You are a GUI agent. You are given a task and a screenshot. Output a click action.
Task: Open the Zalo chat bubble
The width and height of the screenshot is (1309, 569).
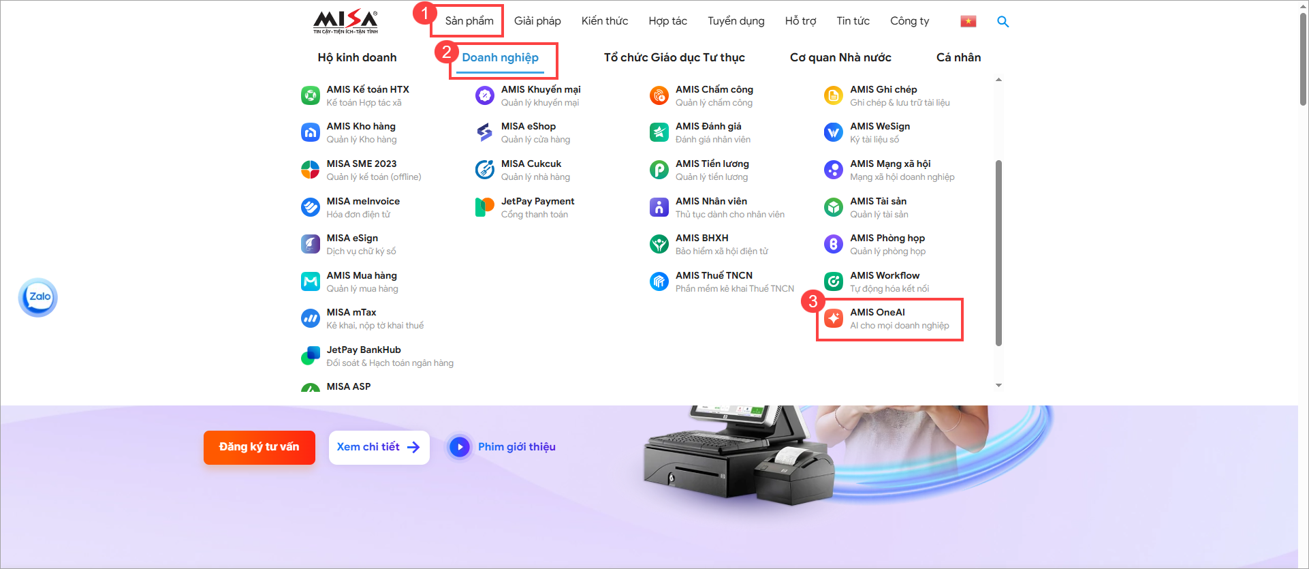(38, 297)
